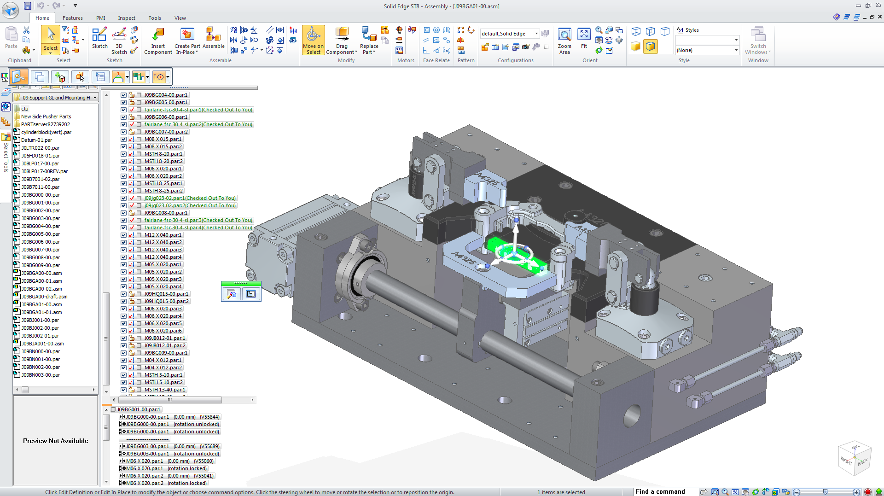Viewport: 884px width, 496px height.
Task: Toggle checkbox for M08 X 015.par:1
Action: point(123,139)
